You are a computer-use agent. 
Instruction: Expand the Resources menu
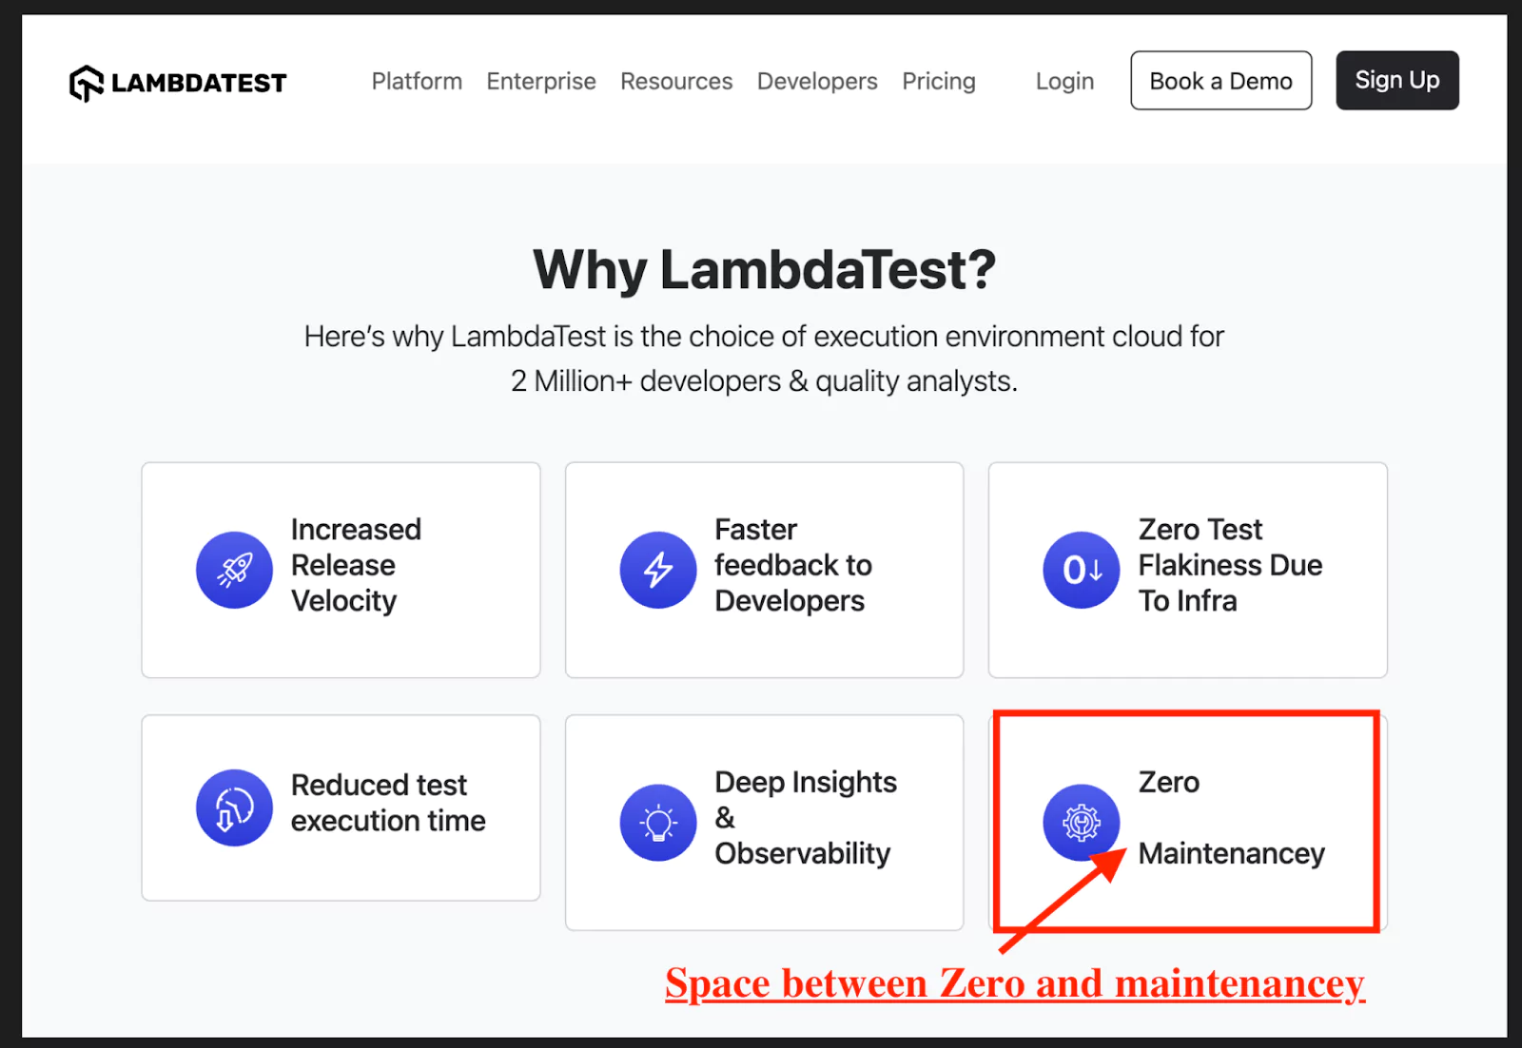pos(676,82)
